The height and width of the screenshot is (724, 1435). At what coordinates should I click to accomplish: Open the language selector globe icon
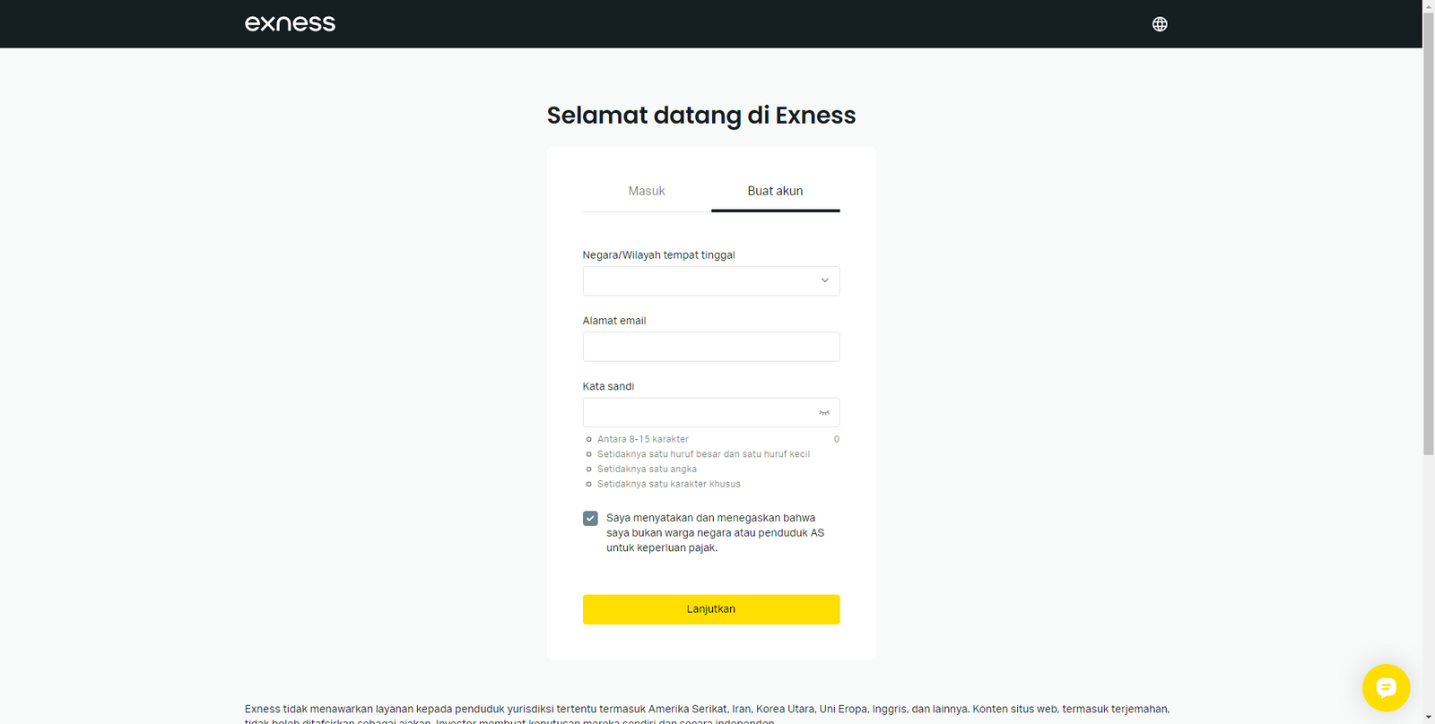coord(1159,23)
